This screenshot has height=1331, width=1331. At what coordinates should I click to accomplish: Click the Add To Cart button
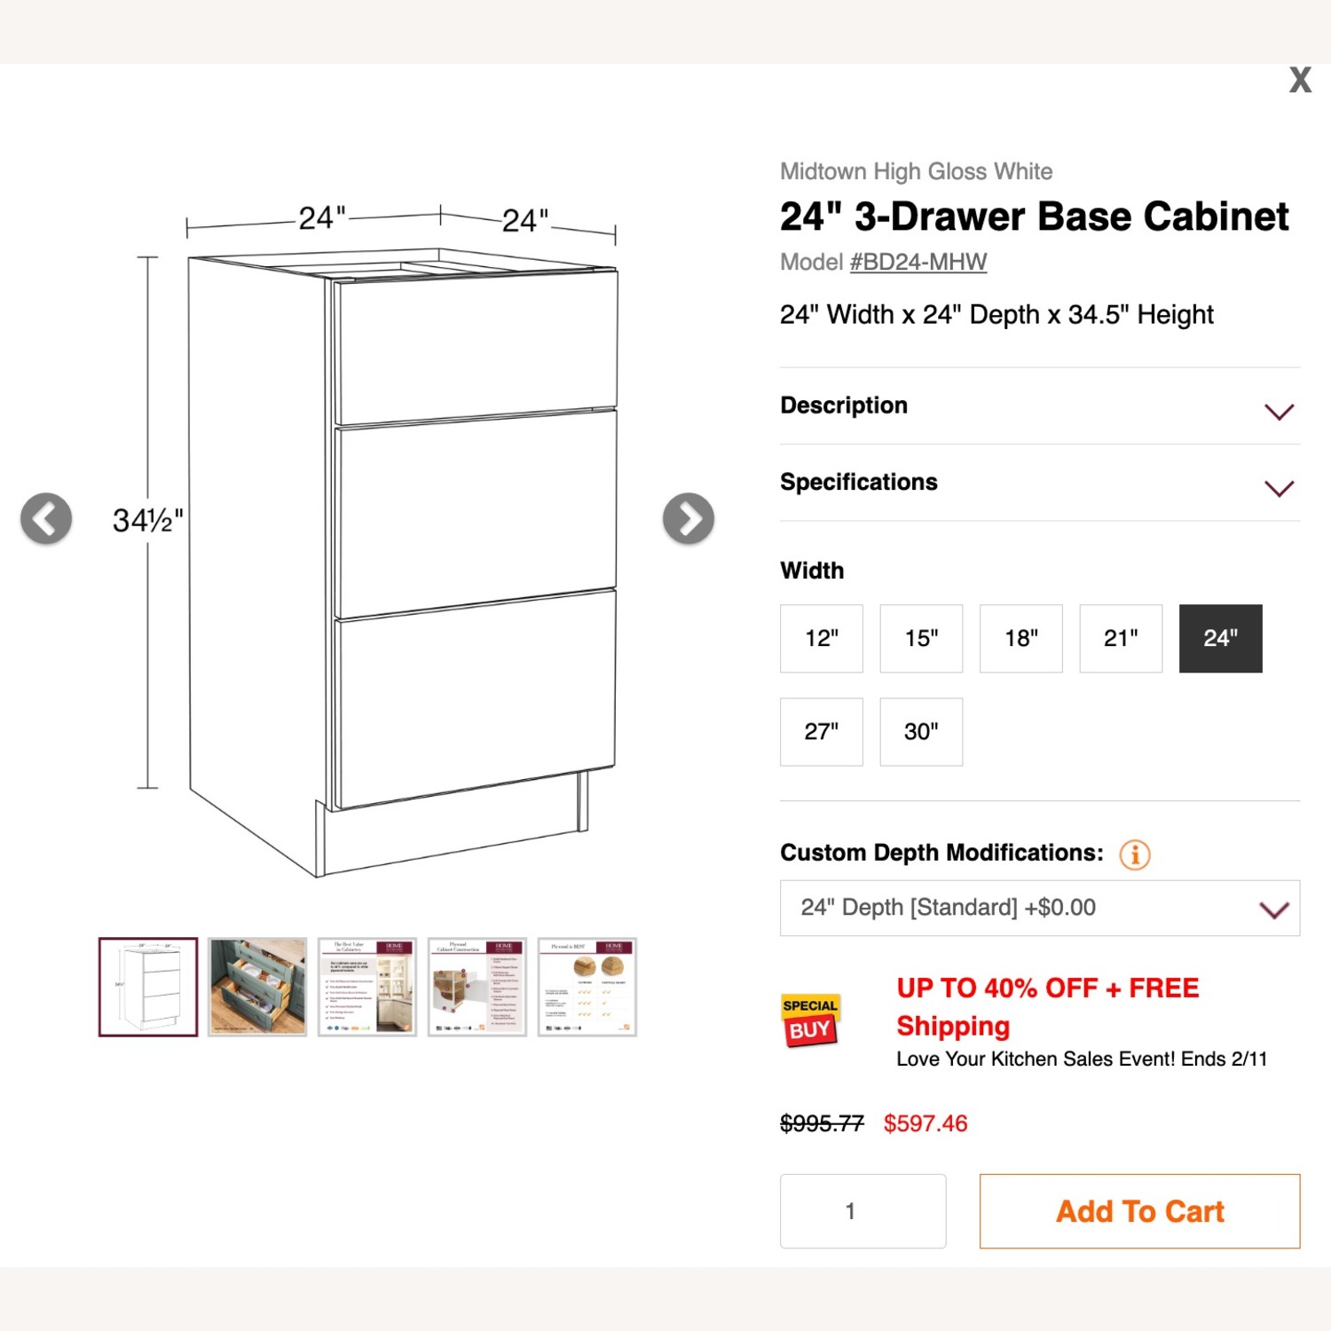[x=1138, y=1211]
